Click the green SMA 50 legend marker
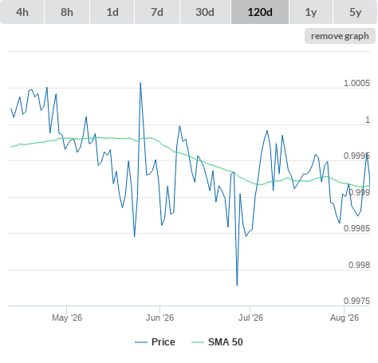The height and width of the screenshot is (363, 378). [x=198, y=342]
